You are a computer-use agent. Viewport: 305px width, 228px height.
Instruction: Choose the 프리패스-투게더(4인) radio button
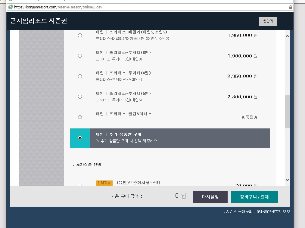click(80, 76)
